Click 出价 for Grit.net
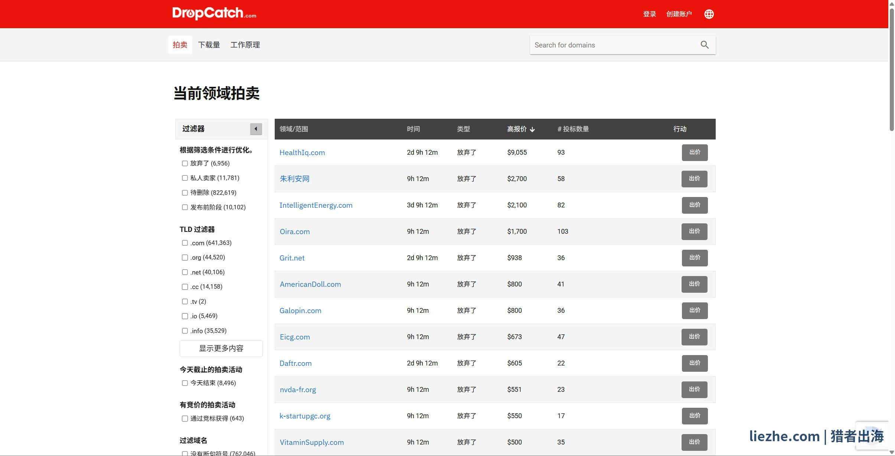This screenshot has height=456, width=895. [x=695, y=258]
